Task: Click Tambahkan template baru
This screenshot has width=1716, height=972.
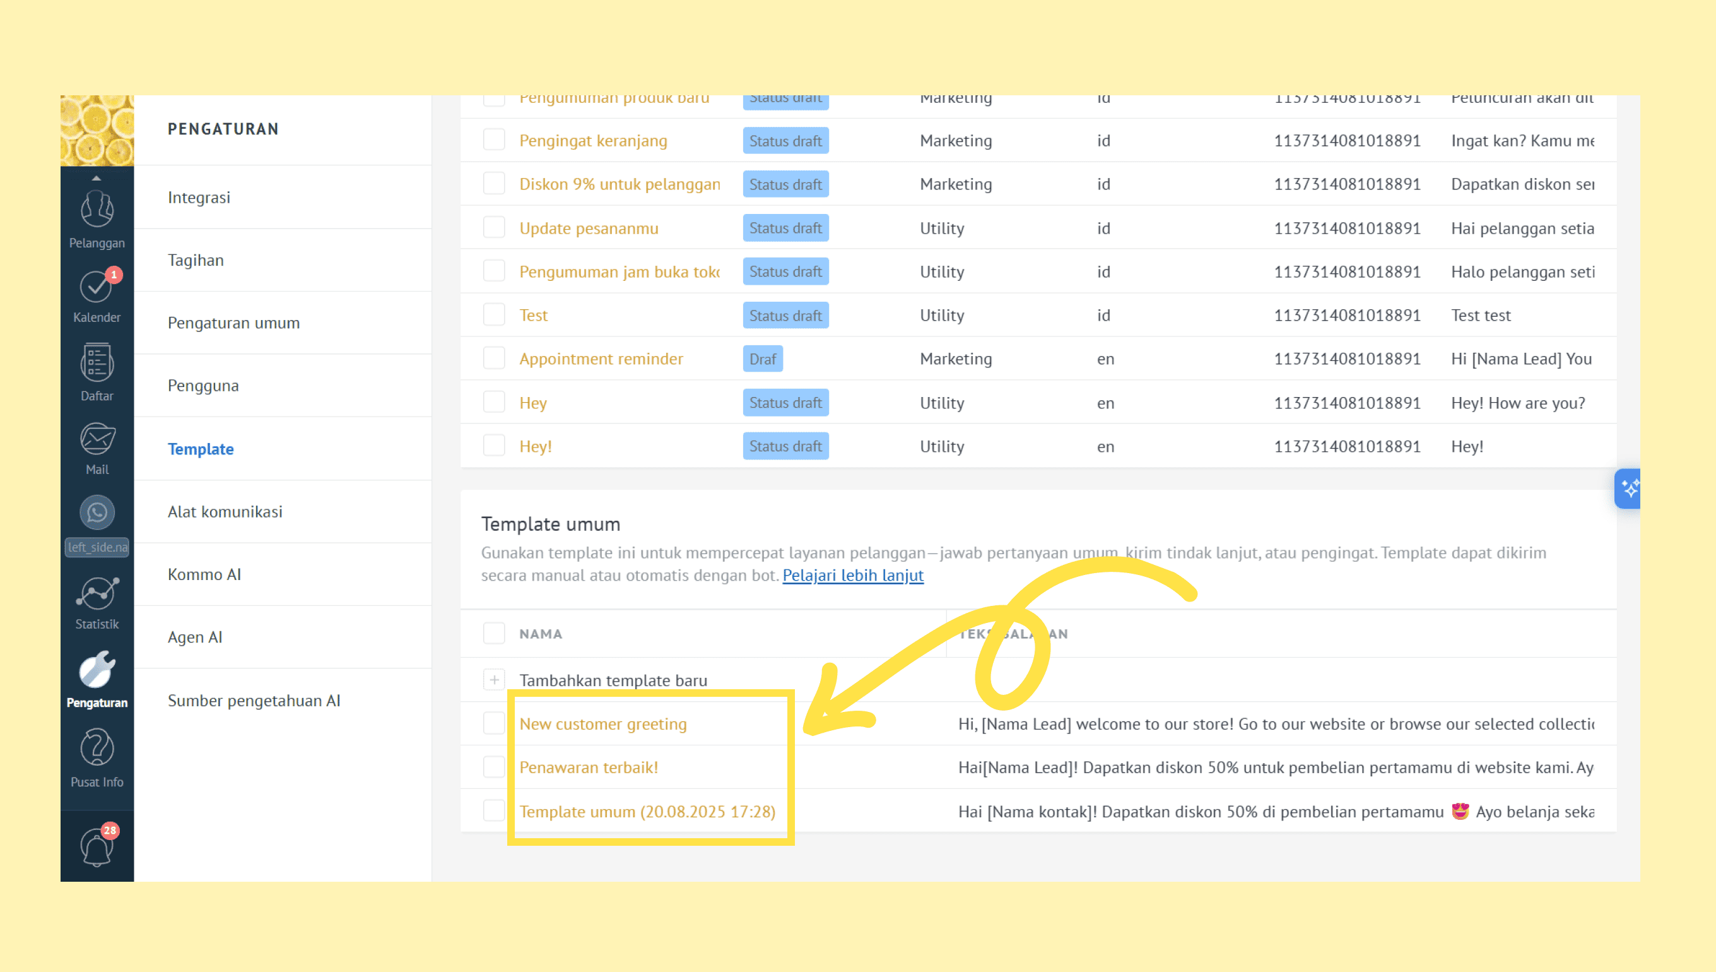Action: pyautogui.click(x=613, y=680)
